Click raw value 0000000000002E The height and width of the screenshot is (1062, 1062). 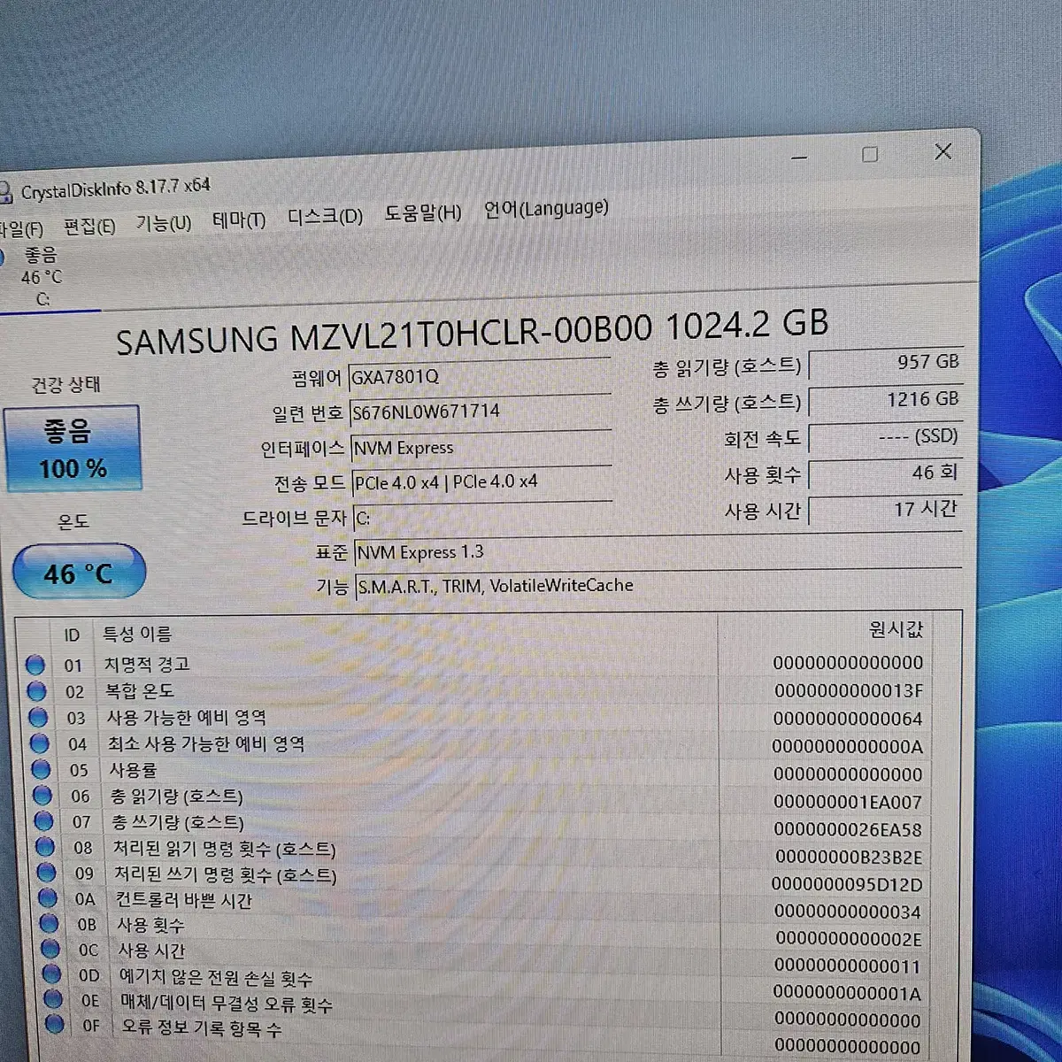[849, 939]
